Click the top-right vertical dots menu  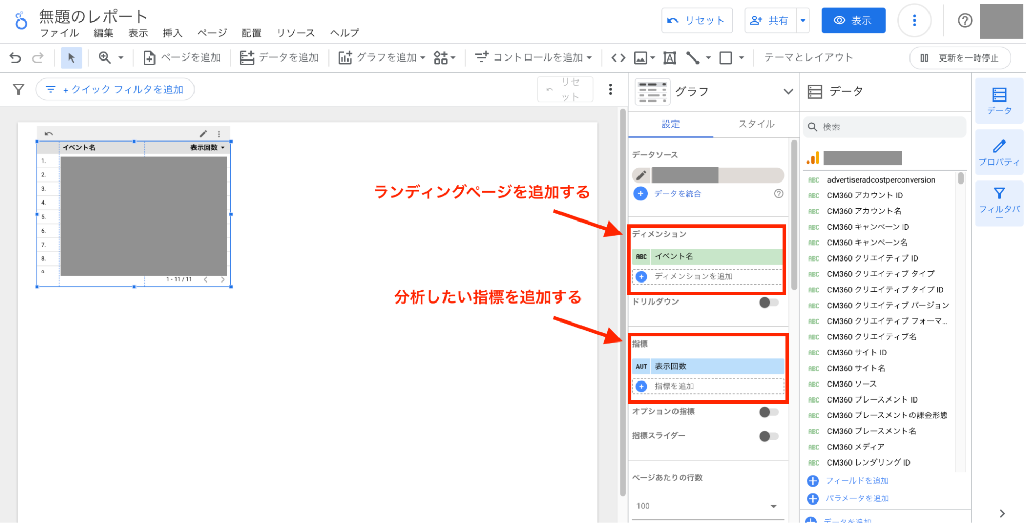point(914,21)
